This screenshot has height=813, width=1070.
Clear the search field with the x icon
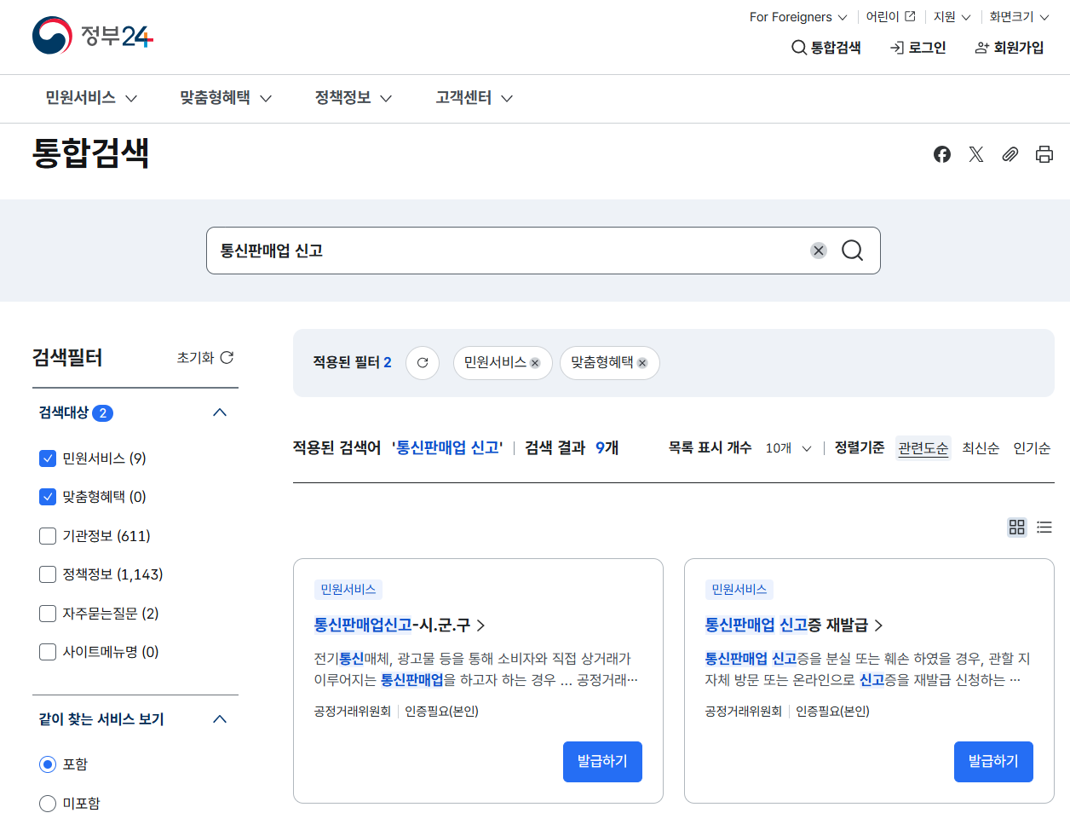click(x=819, y=250)
